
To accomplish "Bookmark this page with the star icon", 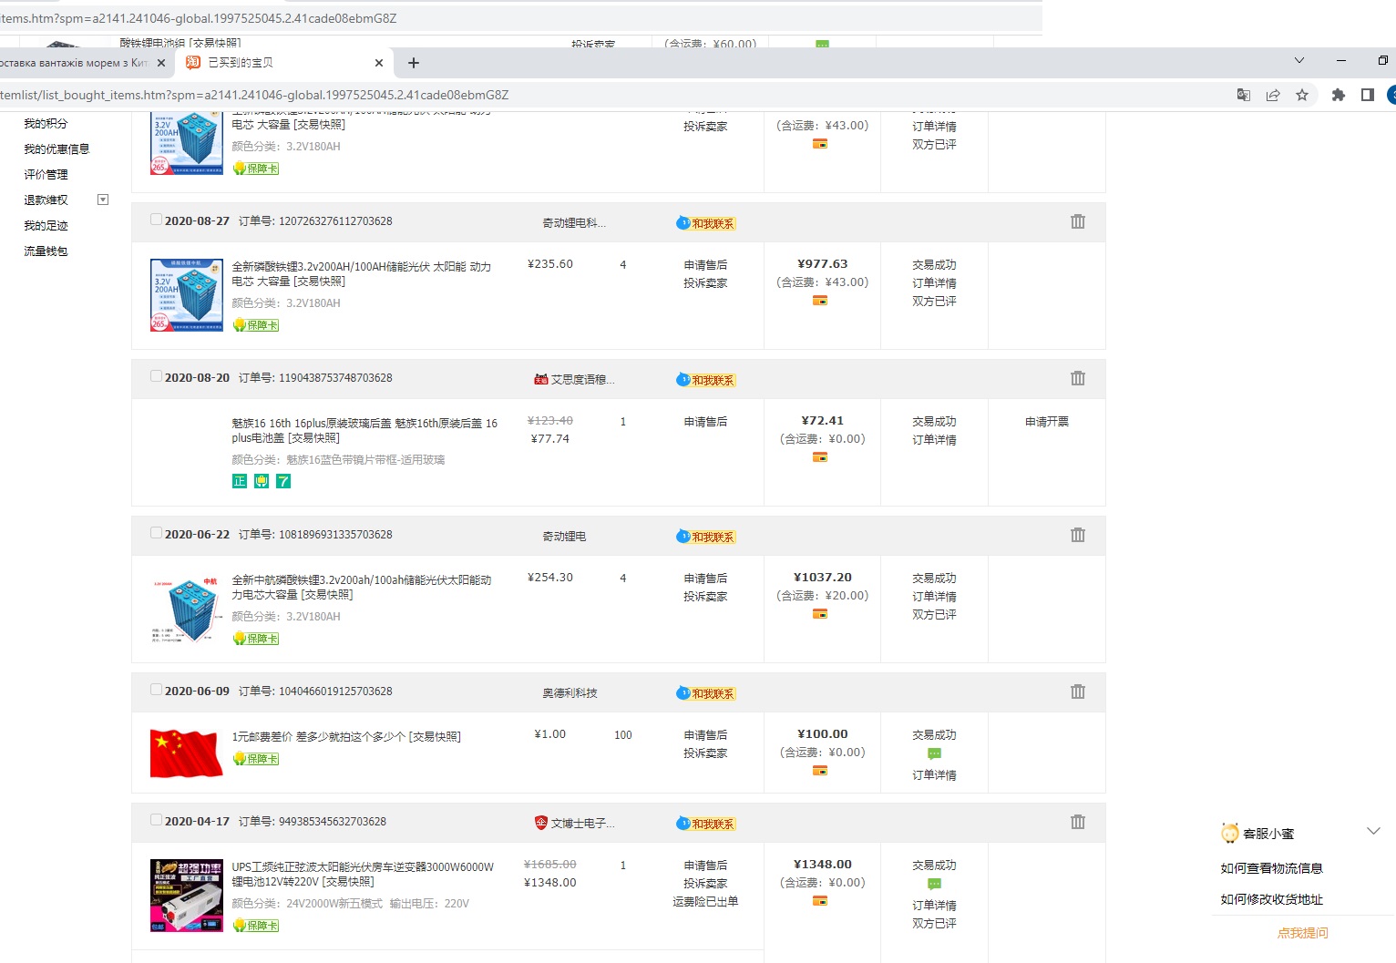I will tap(1302, 95).
